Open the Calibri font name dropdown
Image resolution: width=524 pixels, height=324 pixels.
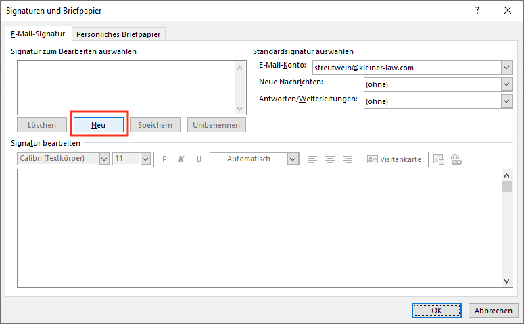[x=104, y=159]
